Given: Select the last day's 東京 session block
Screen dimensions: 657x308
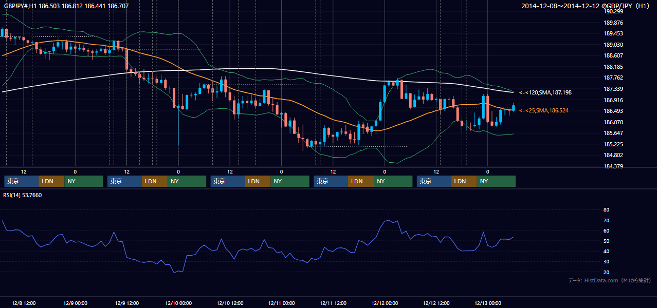Looking at the screenshot, I should click(x=434, y=181).
